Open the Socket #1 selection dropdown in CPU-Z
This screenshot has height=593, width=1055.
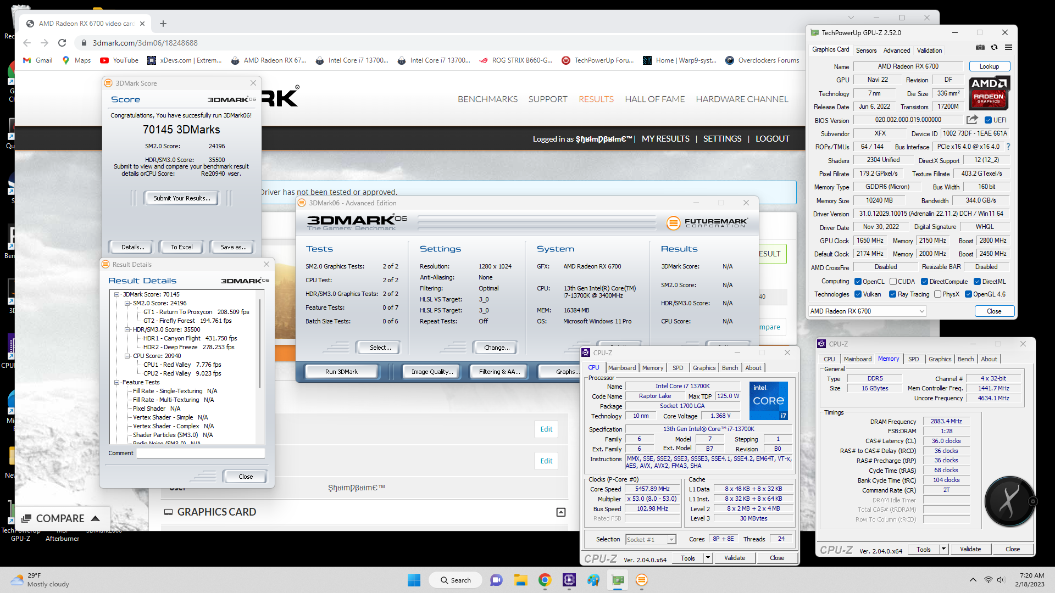[x=651, y=540]
